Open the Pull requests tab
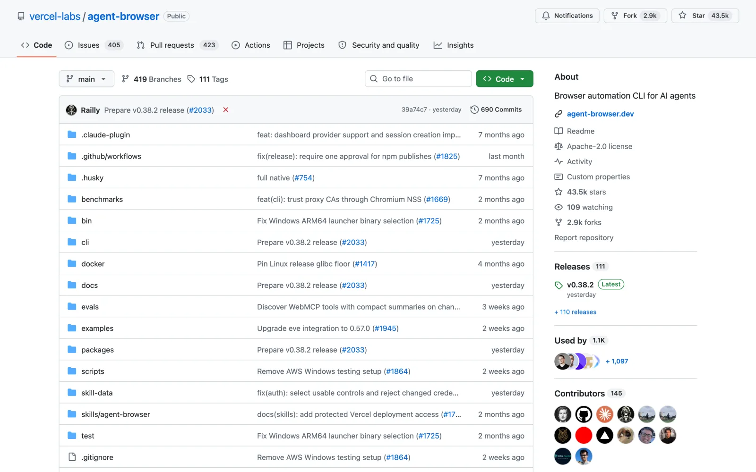Image resolution: width=756 pixels, height=472 pixels. tap(177, 45)
